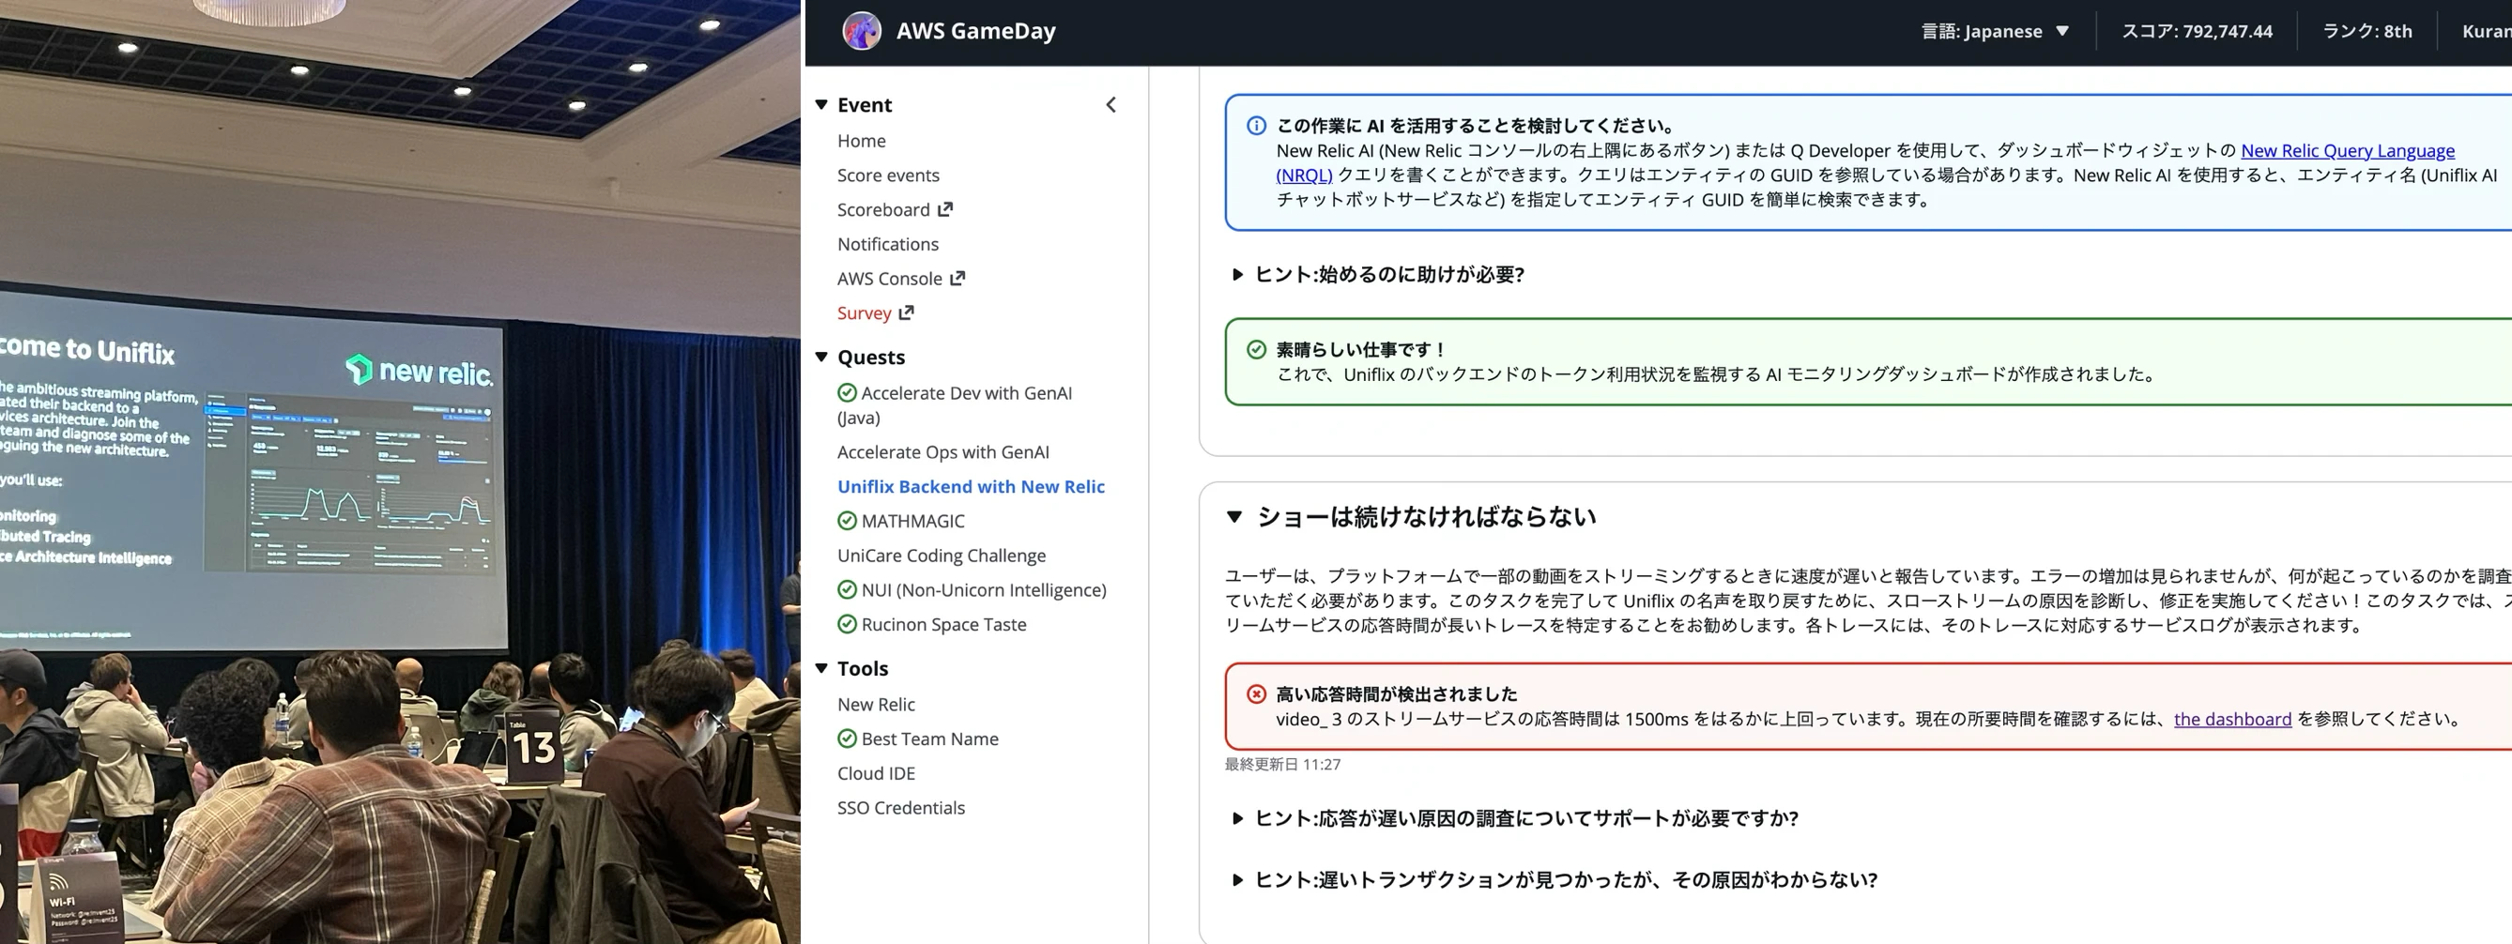Screen dimensions: 2512x944
Task: Open the Accelerate Dev with GenAI (Java) quest
Action: [x=966, y=404]
